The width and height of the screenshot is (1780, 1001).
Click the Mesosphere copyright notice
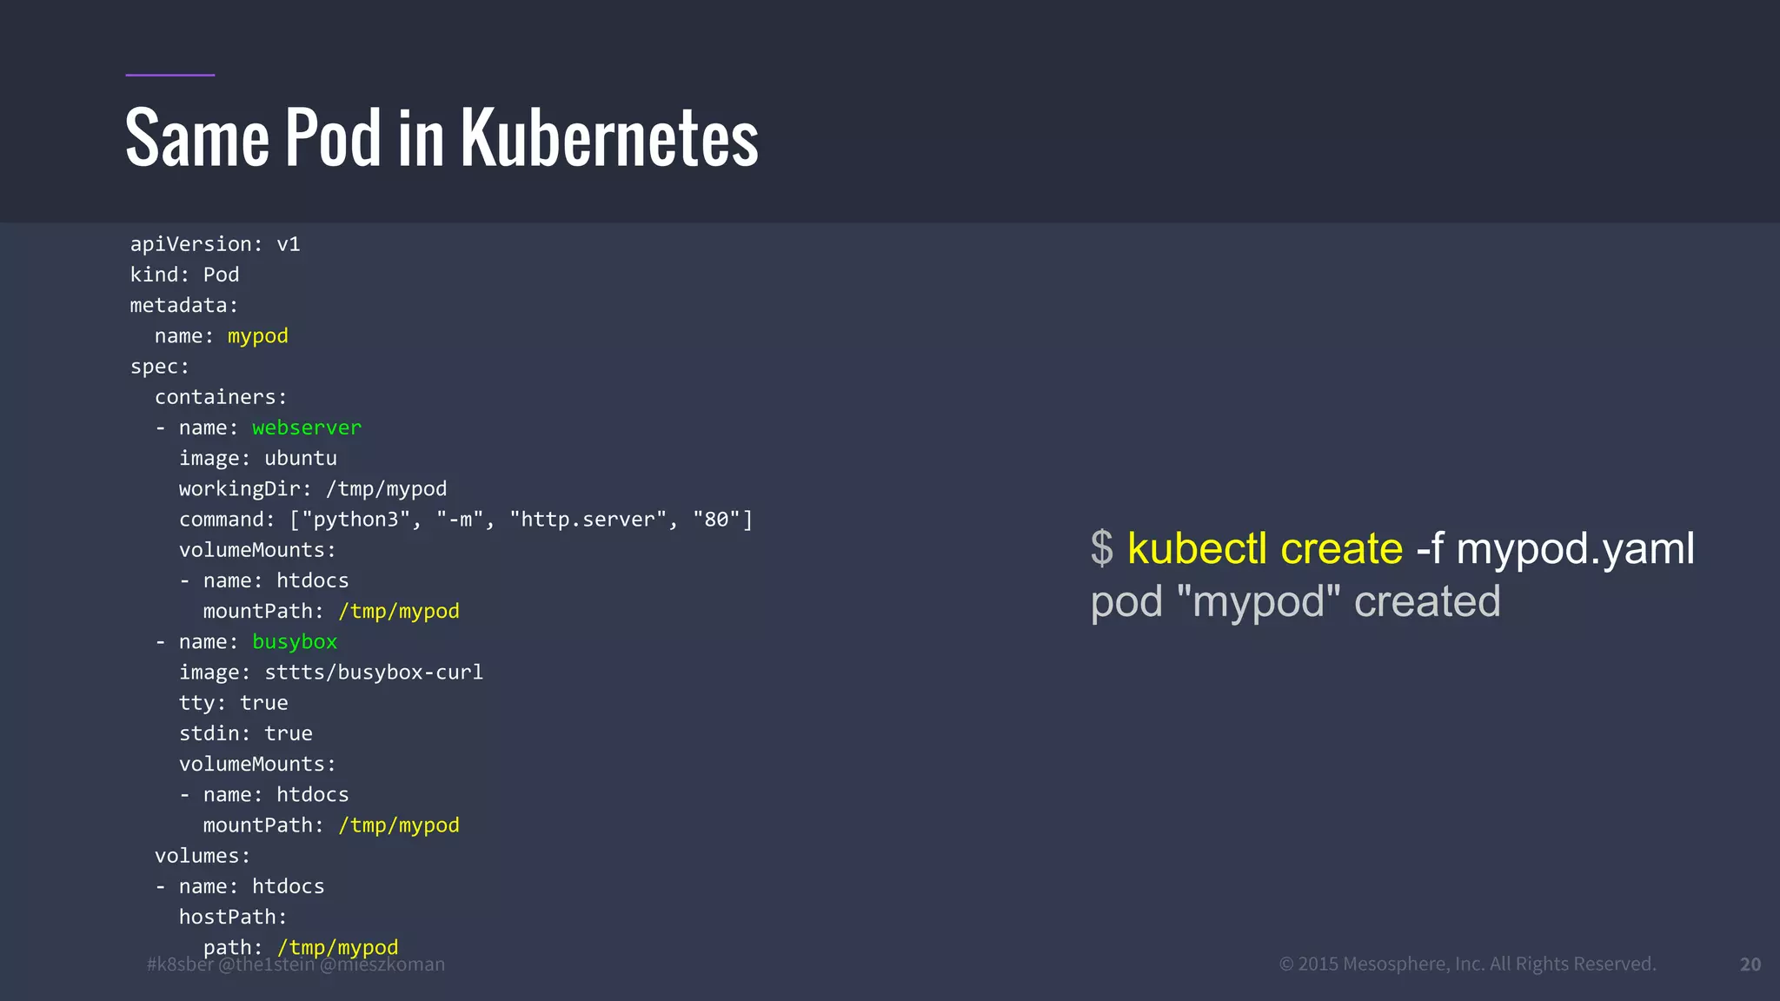tap(1467, 964)
